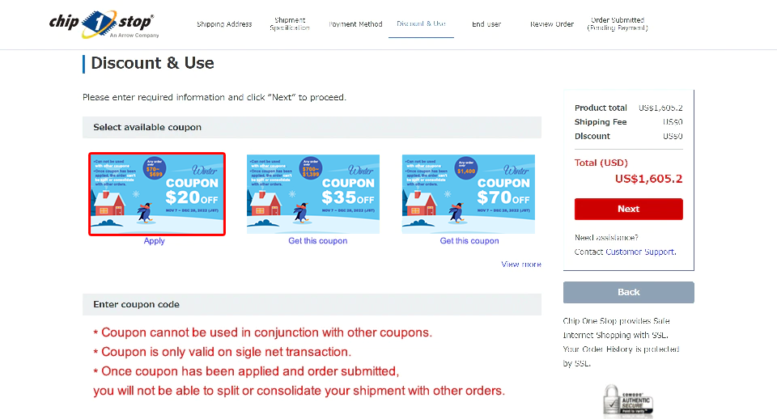Go to Shipment Specification step

tap(290, 24)
